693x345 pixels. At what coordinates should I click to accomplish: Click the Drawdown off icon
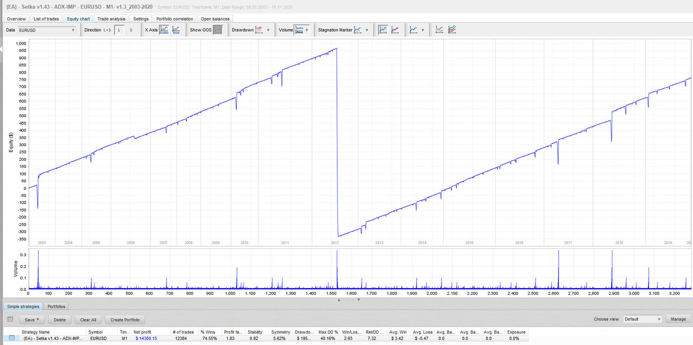[x=259, y=30]
